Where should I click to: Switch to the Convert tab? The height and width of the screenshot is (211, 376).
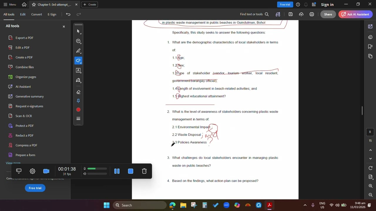36,14
